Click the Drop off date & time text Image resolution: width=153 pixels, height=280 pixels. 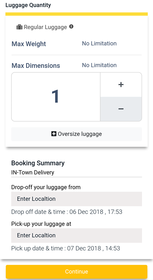pos(67,212)
